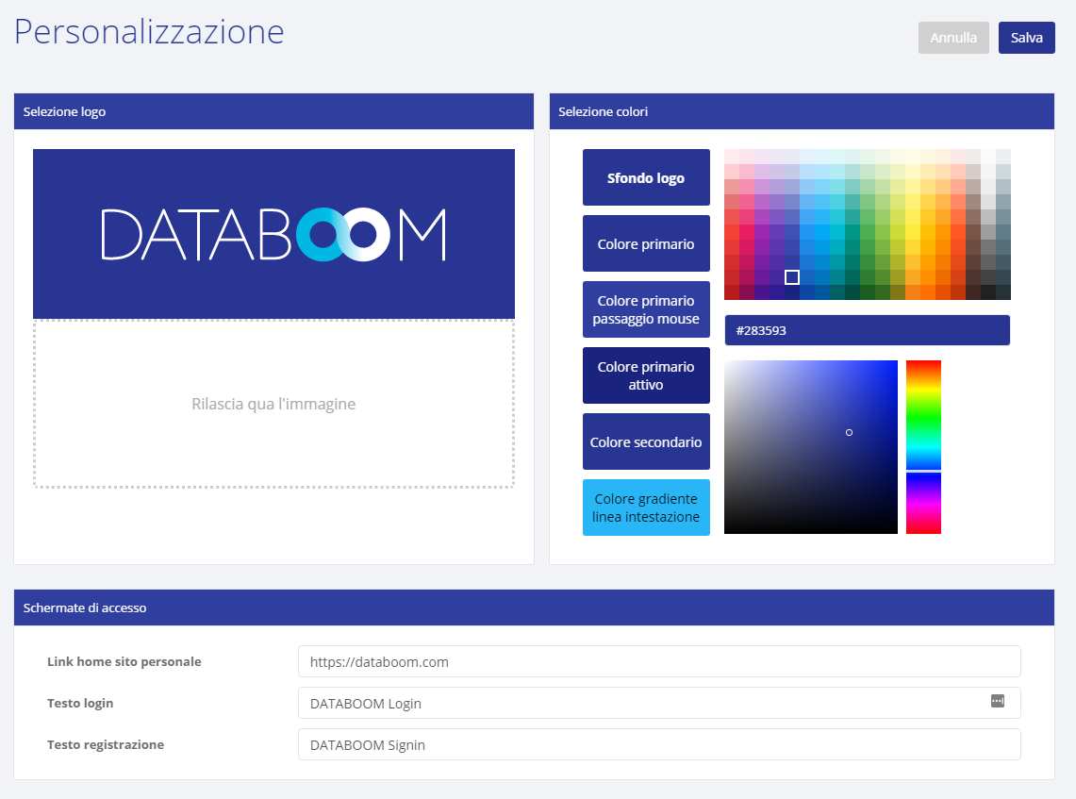This screenshot has width=1076, height=799.
Task: Focus the Link home sito personale field
Action: (659, 661)
